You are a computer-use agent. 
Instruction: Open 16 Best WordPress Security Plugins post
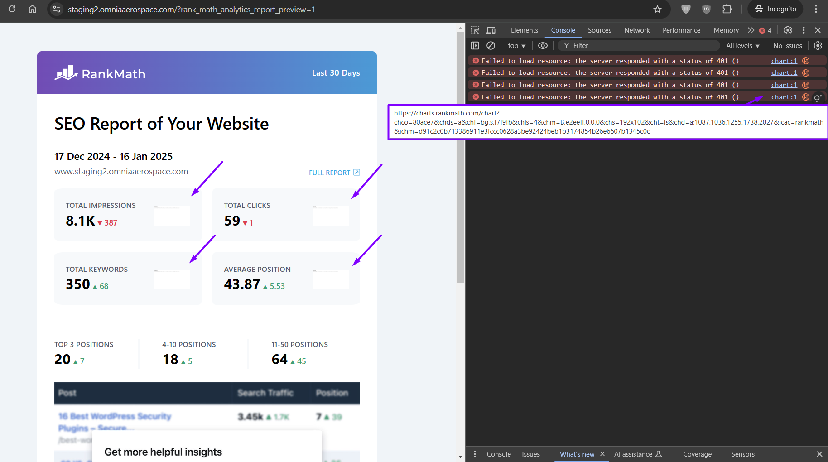click(x=115, y=422)
